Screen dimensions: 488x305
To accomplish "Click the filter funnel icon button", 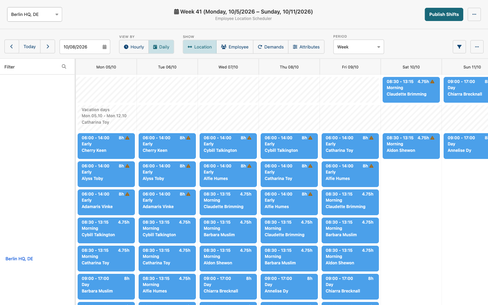I will click(459, 47).
